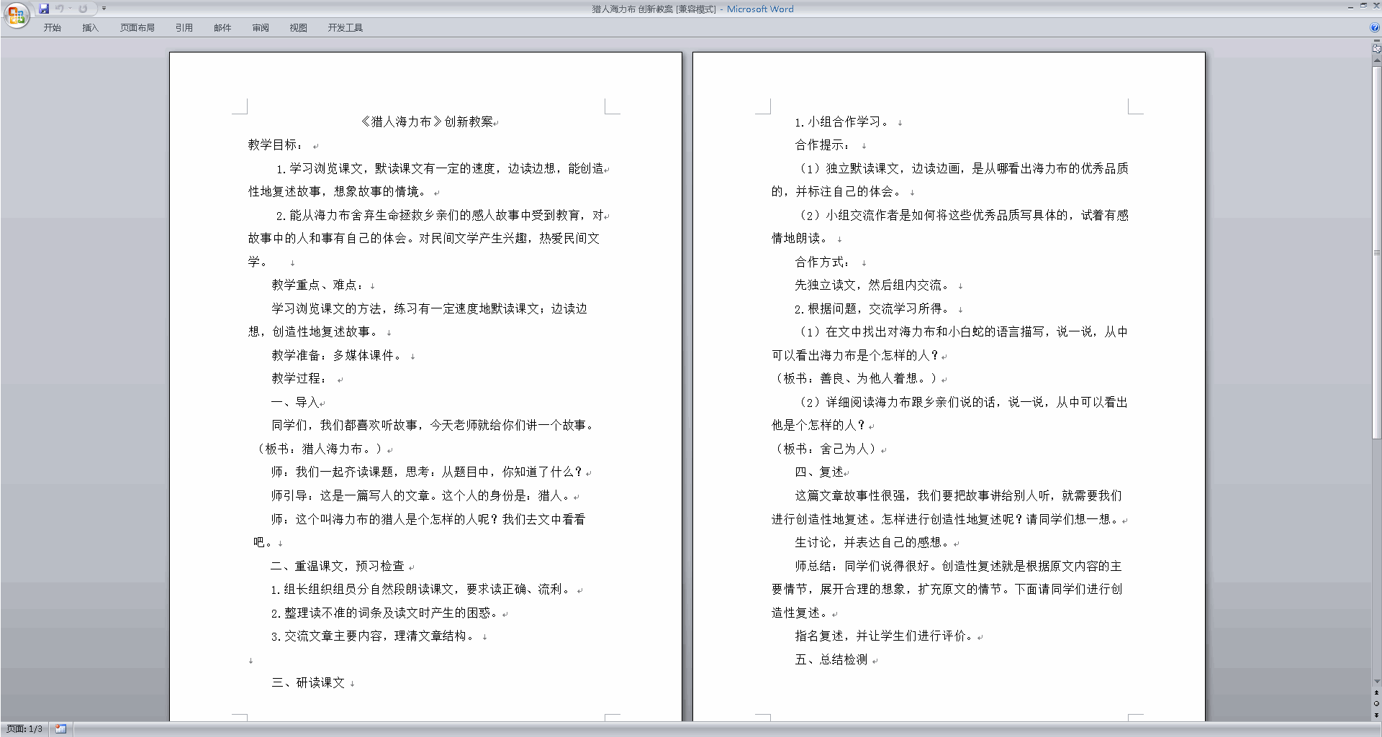Click line 师引导：这是一篇写人的文章
Image resolution: width=1382 pixels, height=737 pixels.
(x=422, y=495)
